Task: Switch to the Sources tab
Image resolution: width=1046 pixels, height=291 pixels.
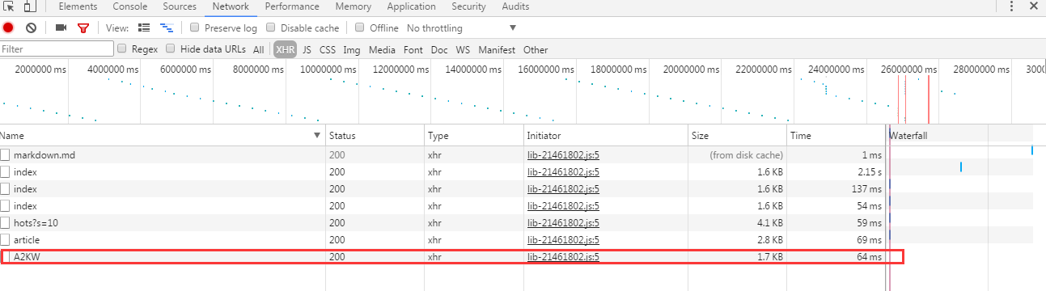Action: pos(180,7)
